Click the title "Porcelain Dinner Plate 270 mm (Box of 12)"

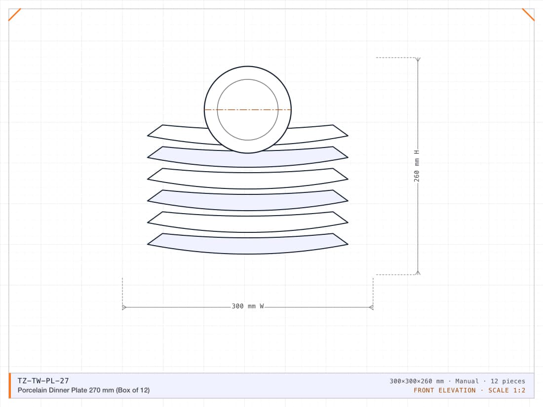pos(84,390)
